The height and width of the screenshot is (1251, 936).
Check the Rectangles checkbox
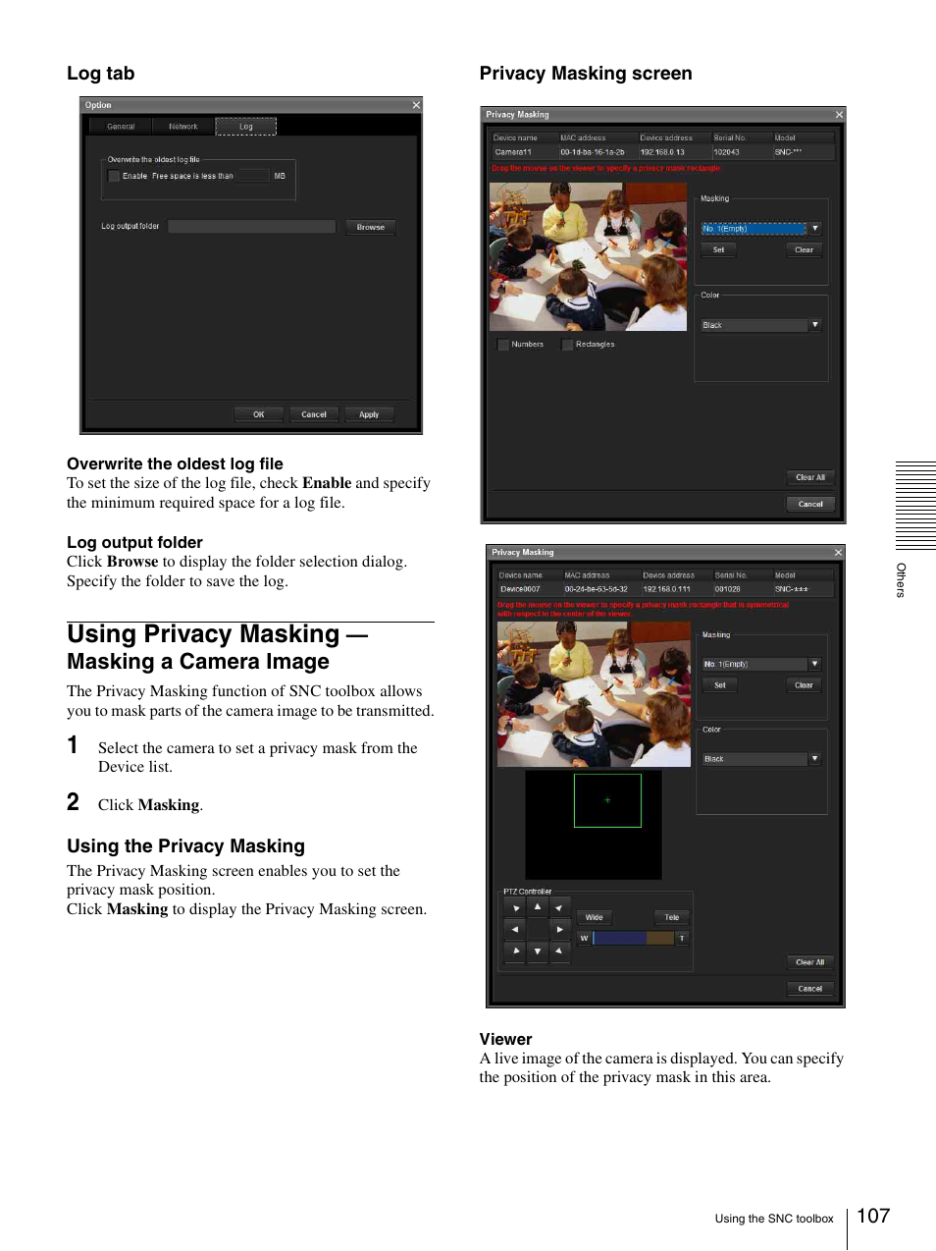click(567, 344)
